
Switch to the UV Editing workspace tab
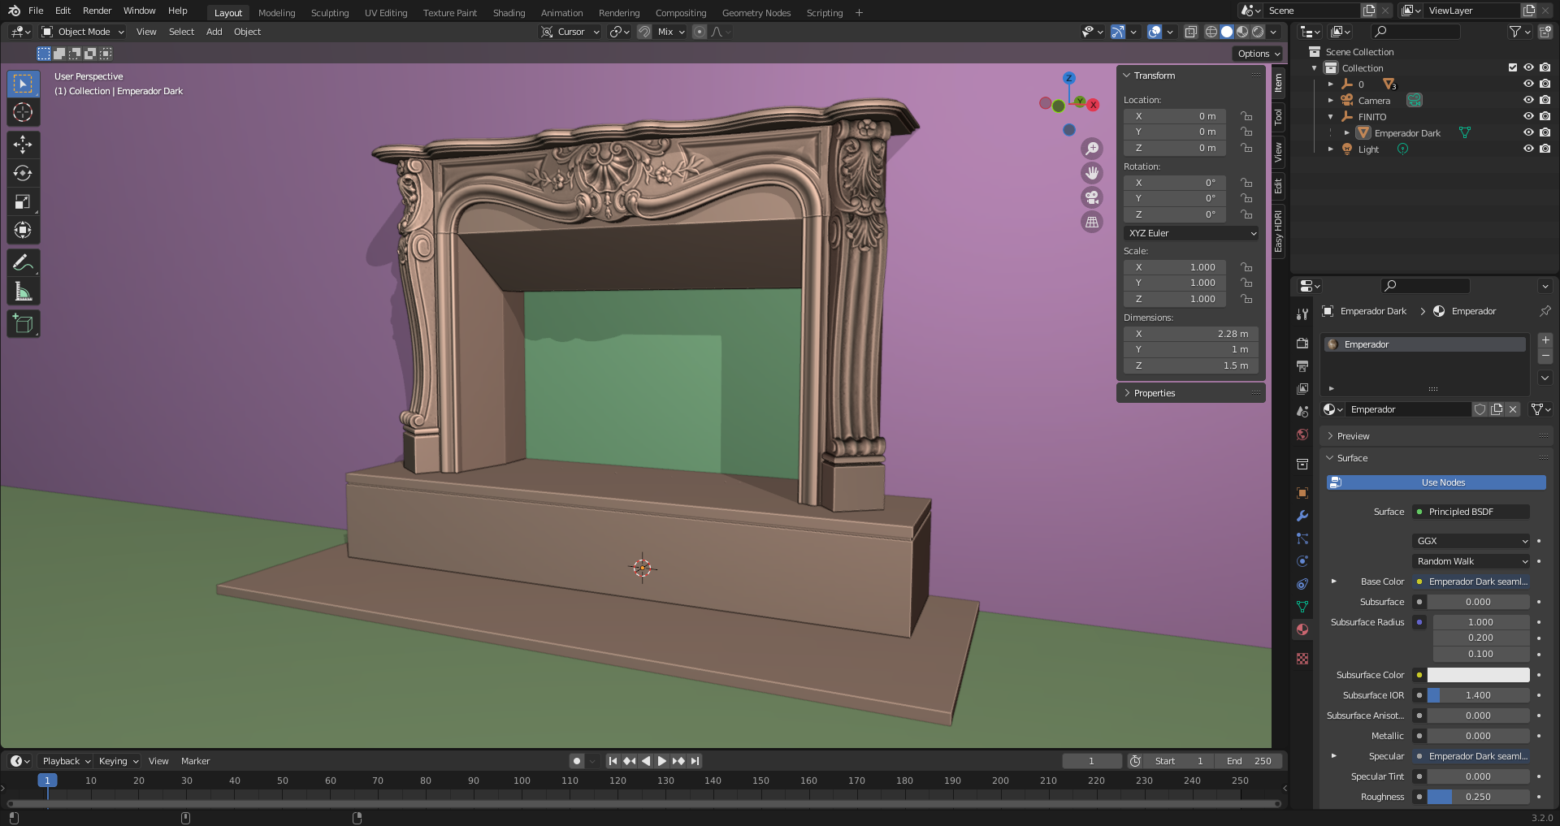[386, 12]
